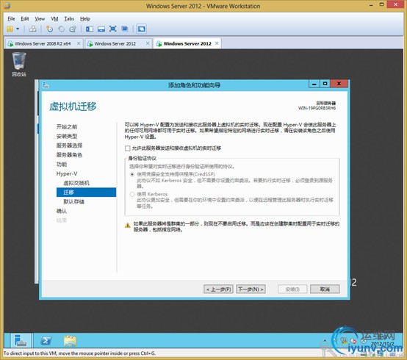Click the VMware Workstation title bar icon

(7, 5)
